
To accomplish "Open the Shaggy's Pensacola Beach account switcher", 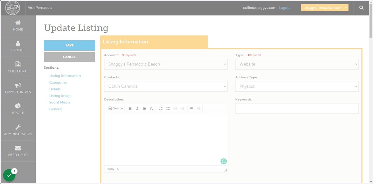I will tap(325, 8).
